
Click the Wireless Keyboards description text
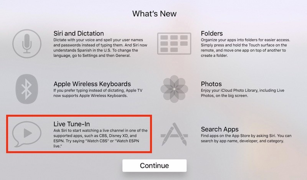[x=98, y=93]
